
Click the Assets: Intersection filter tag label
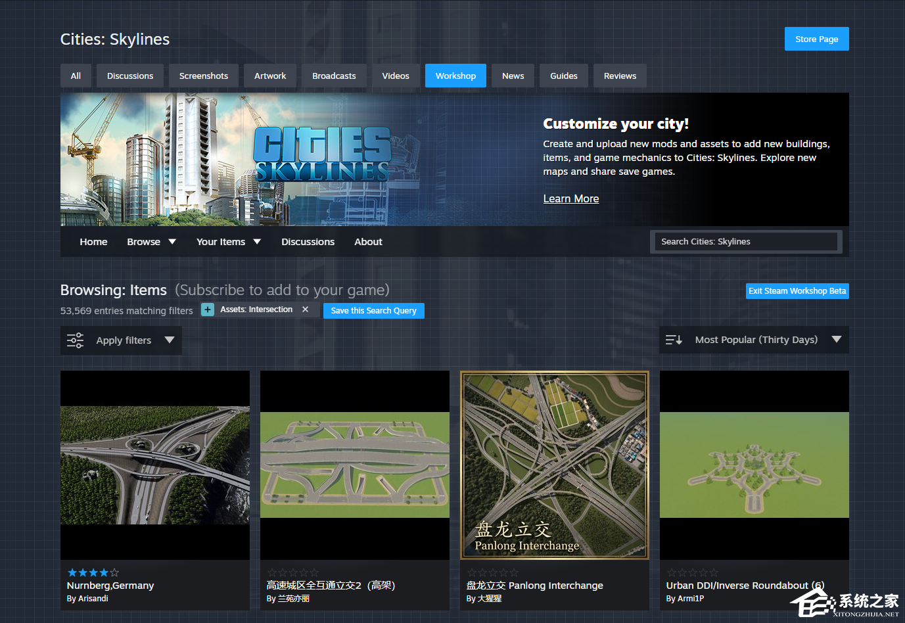[256, 310]
